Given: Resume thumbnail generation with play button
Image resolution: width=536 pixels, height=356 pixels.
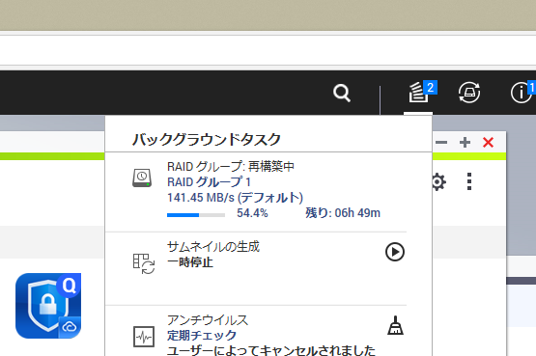Looking at the screenshot, I should click(x=395, y=252).
